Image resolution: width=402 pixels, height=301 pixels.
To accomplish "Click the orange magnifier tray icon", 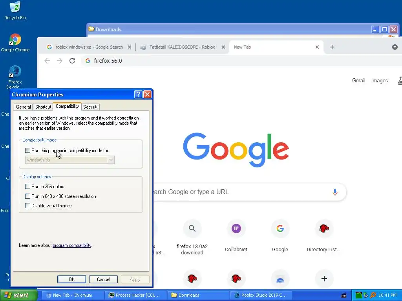I will [x=373, y=295].
